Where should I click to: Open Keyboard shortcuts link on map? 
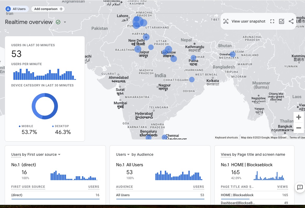click(x=226, y=137)
